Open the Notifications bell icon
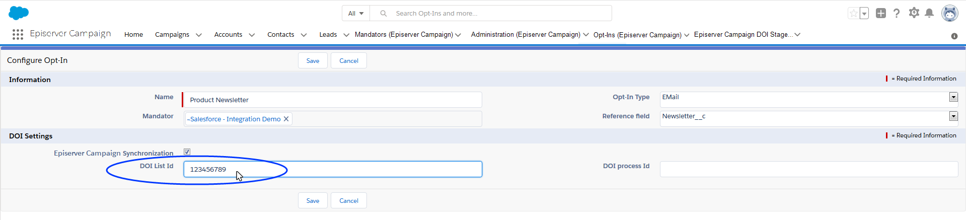Viewport: 966px width, 220px height. point(929,13)
